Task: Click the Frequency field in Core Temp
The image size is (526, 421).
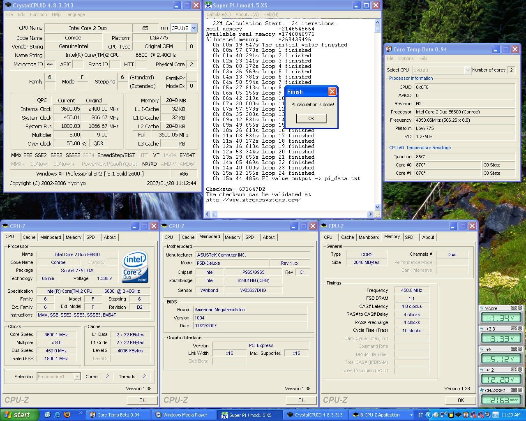Action: (x=465, y=120)
